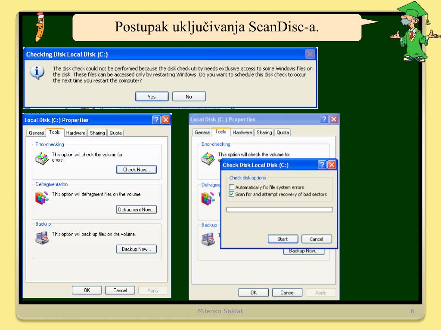Click Cancel in the active Properties window
This screenshot has width=441, height=330.
[x=120, y=290]
